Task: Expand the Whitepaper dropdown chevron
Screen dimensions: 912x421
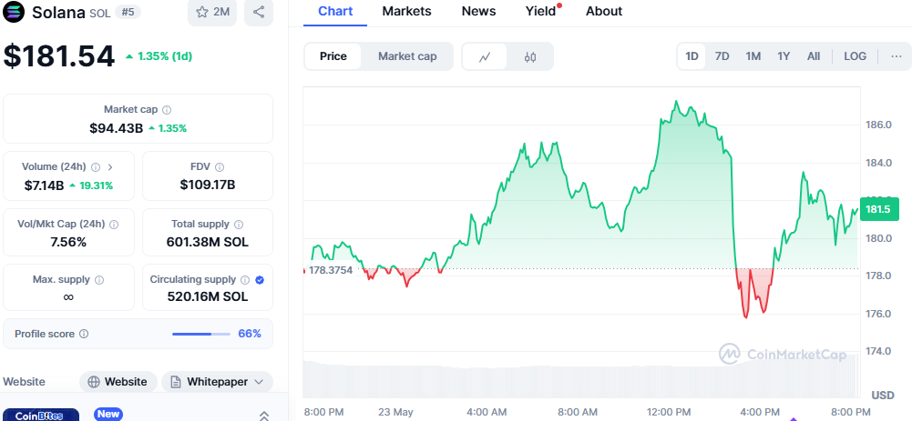Action: point(260,382)
